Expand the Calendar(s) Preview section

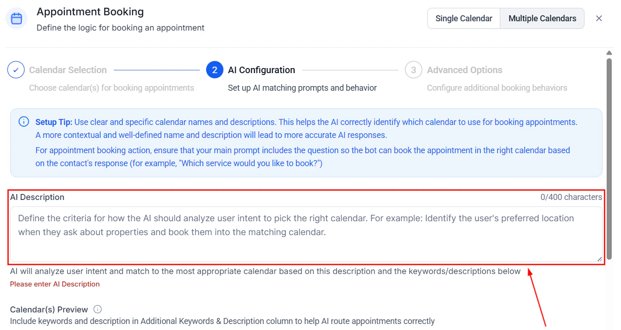[49, 310]
